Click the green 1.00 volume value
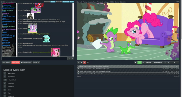The image size is (182, 97). coord(139,62)
